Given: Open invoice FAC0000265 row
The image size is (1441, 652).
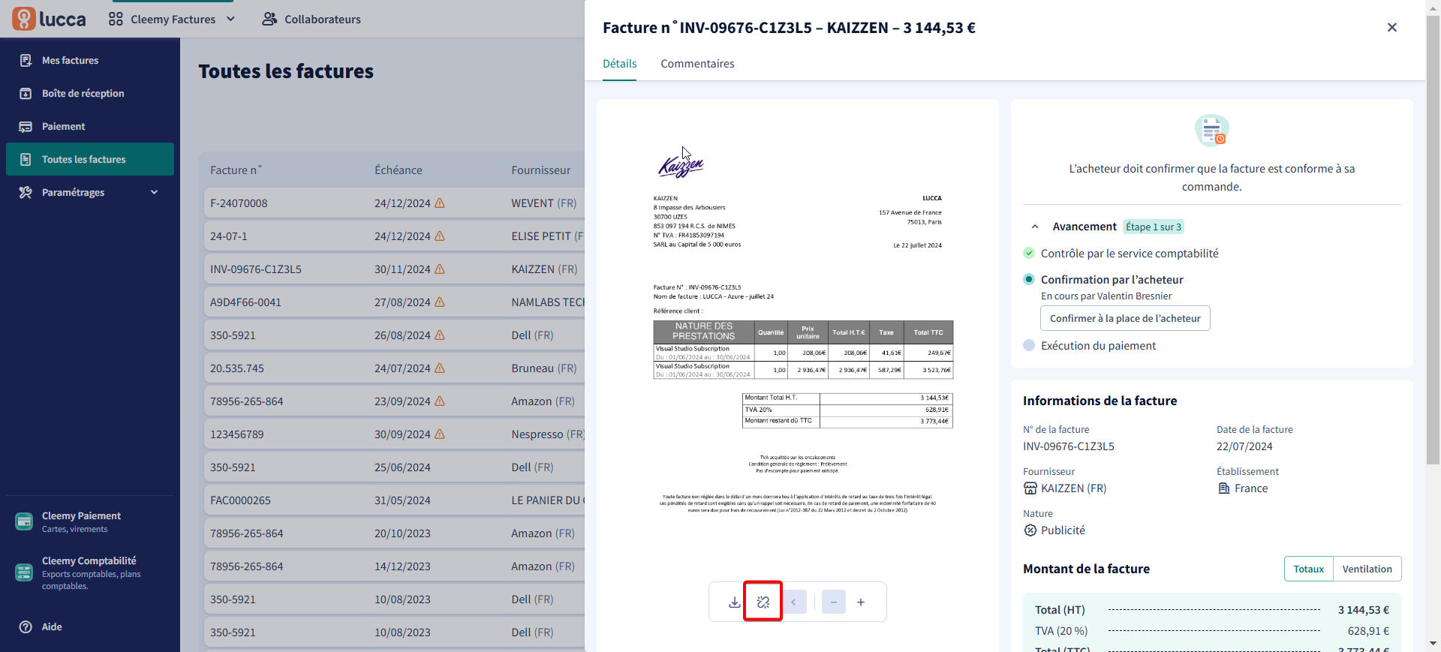Looking at the screenshot, I should pos(394,500).
